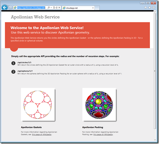159x144 pixels.
Task: Open the address bar autocomplete dropdown arrow
Action: click(x=51, y=8)
